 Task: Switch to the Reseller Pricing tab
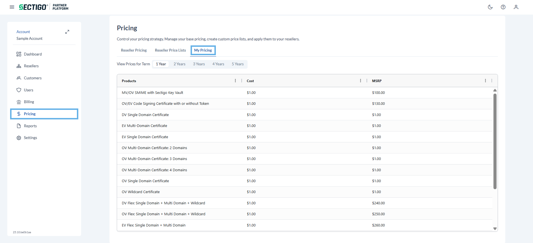click(134, 50)
